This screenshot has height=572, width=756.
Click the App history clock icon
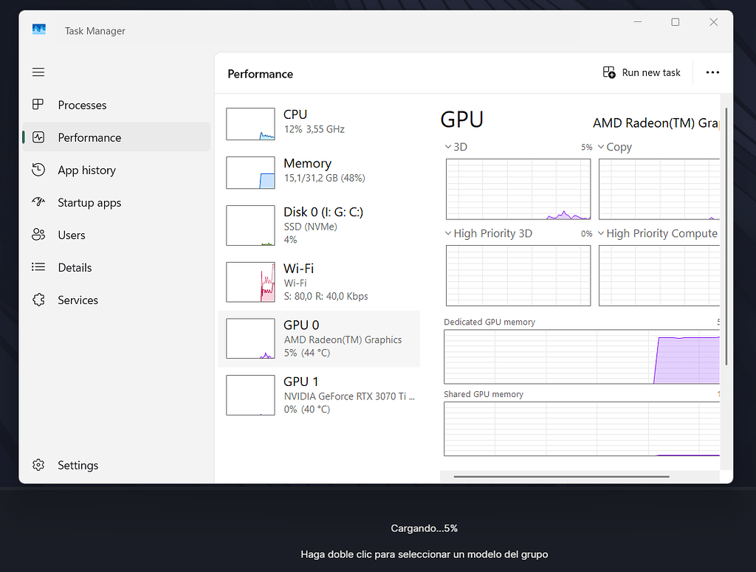click(x=38, y=170)
